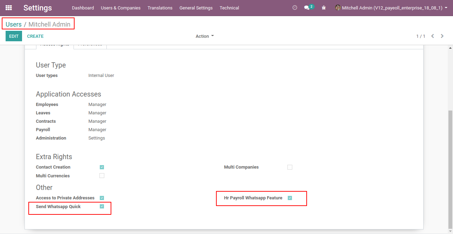Image resolution: width=453 pixels, height=234 pixels.
Task: Open the Translations menu
Action: (160, 8)
